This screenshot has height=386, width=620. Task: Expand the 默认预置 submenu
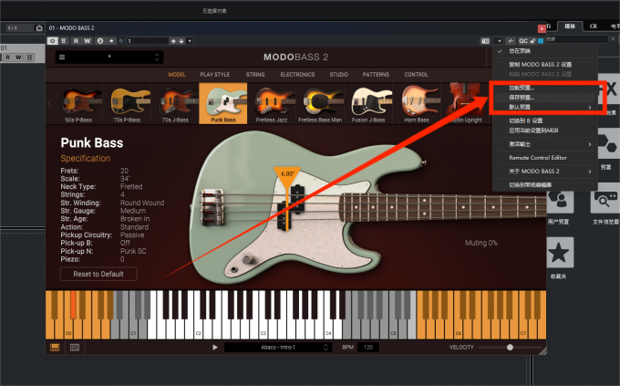point(545,107)
